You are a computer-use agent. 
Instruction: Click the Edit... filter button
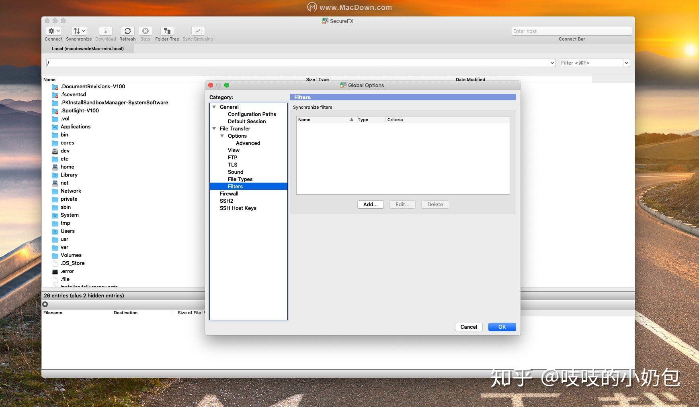(402, 204)
